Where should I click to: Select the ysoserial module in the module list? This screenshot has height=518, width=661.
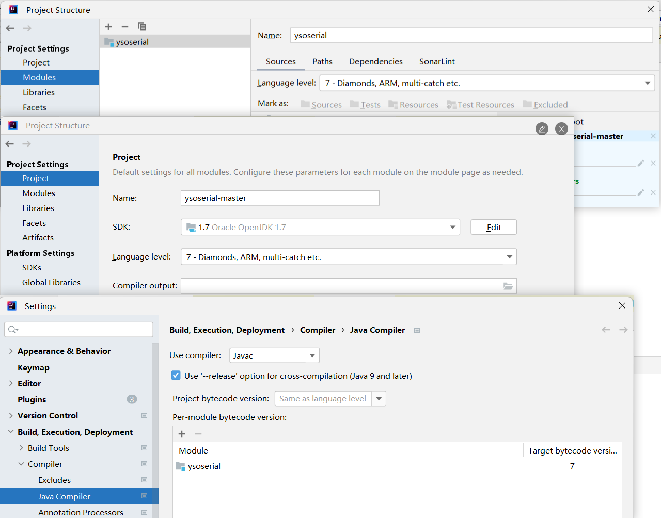click(175, 42)
